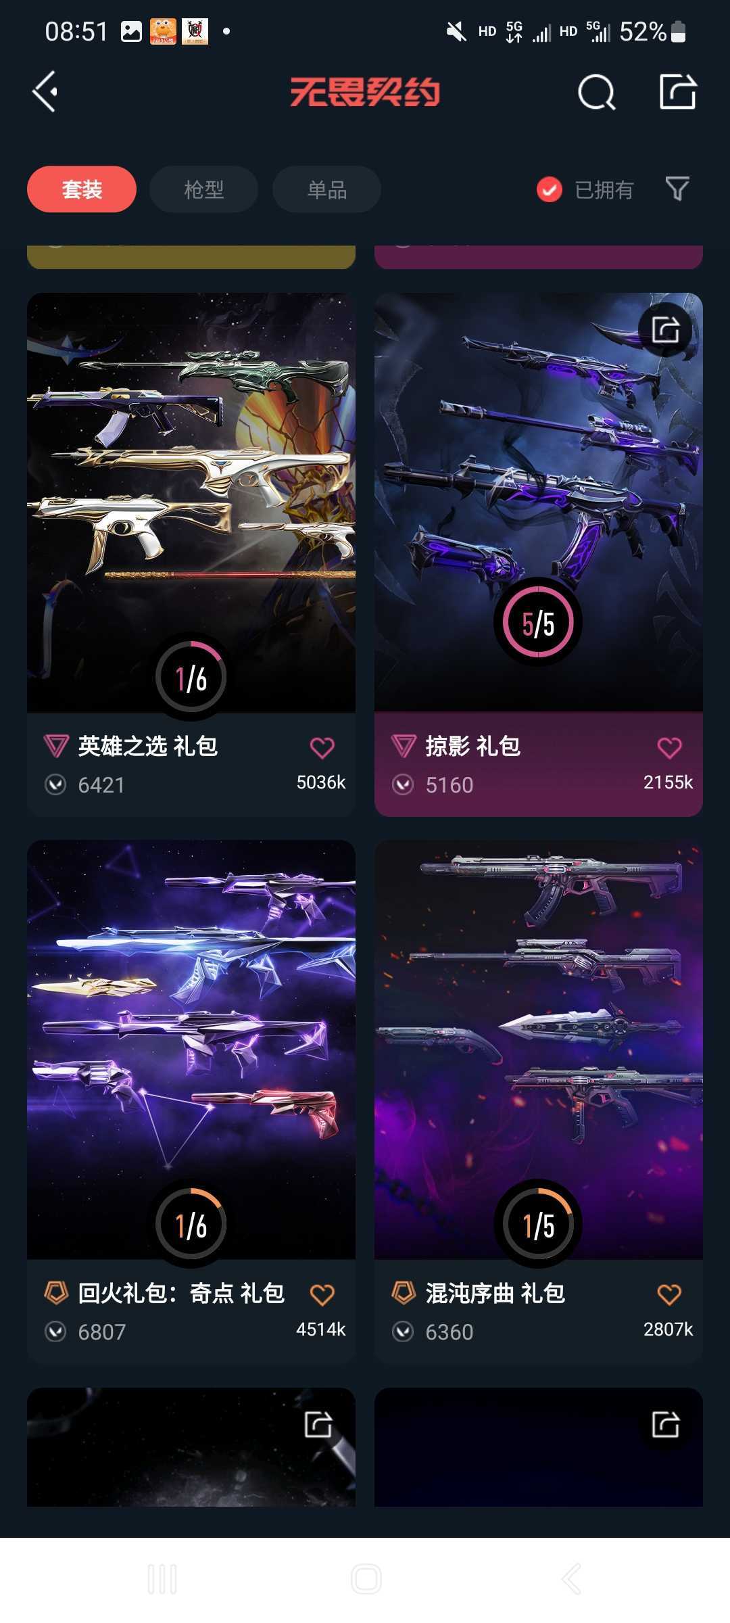This screenshot has width=730, height=1623.
Task: Like the 混沌序曲 礼包 heart
Action: pos(669,1294)
